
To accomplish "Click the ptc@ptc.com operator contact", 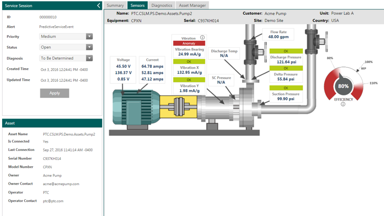I will click(53, 201).
